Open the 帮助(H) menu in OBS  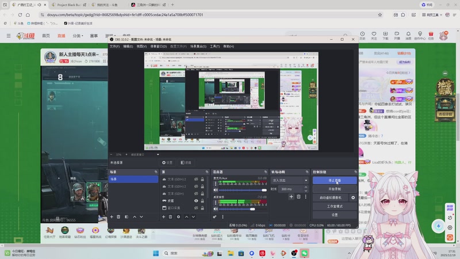(228, 47)
